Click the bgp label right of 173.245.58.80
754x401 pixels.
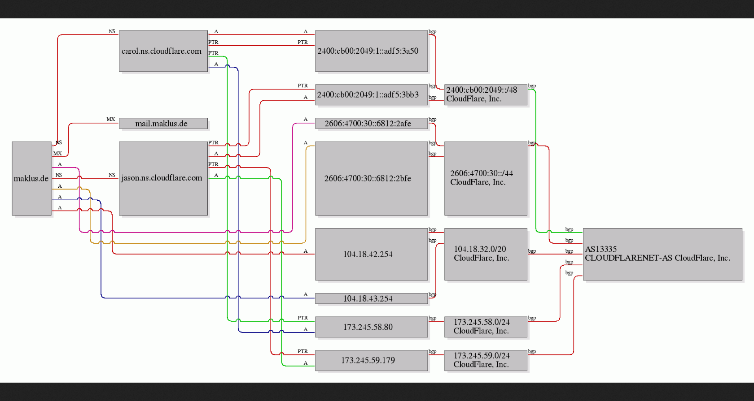432,318
